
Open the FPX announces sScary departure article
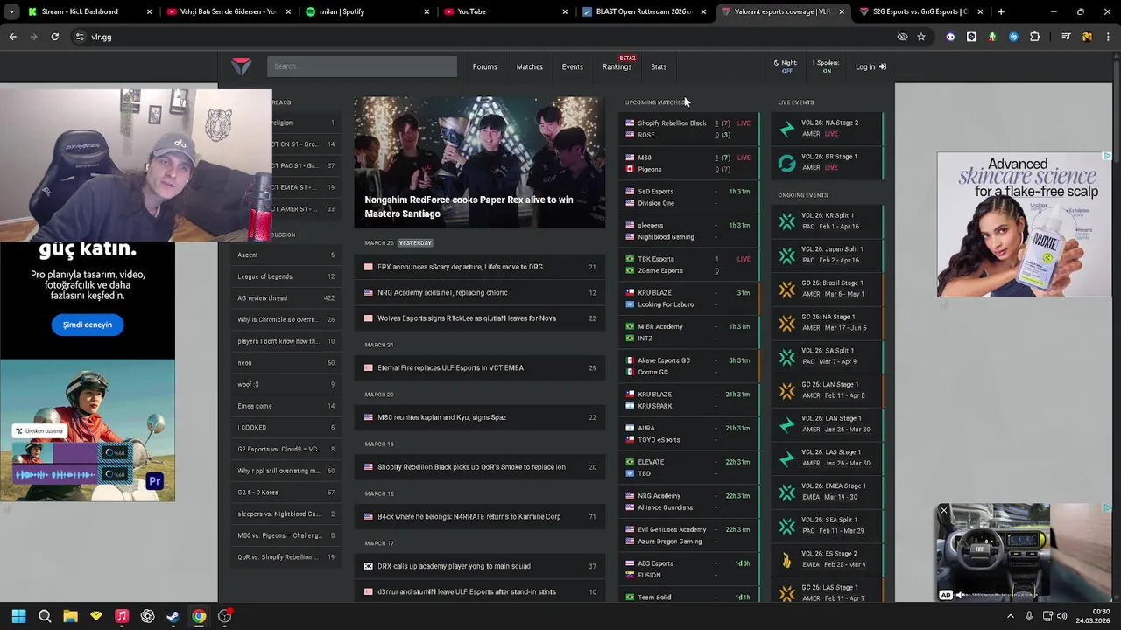[480, 267]
